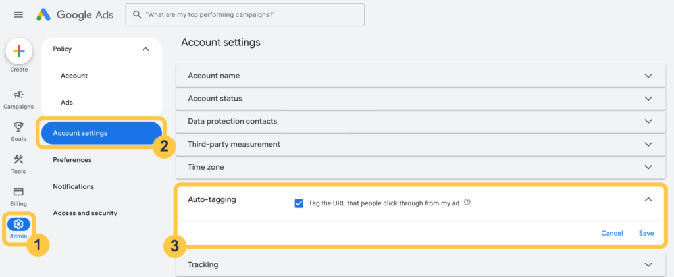The image size is (674, 277).
Task: Toggle Tag the URL auto-tagging checkbox
Action: click(x=299, y=203)
